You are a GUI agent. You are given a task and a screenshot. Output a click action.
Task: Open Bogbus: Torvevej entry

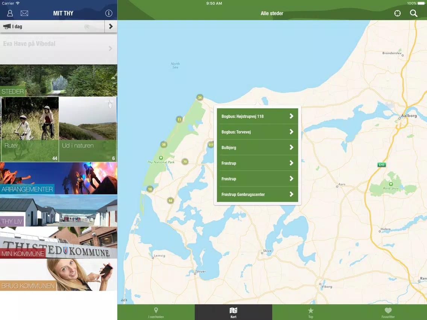[x=257, y=132]
